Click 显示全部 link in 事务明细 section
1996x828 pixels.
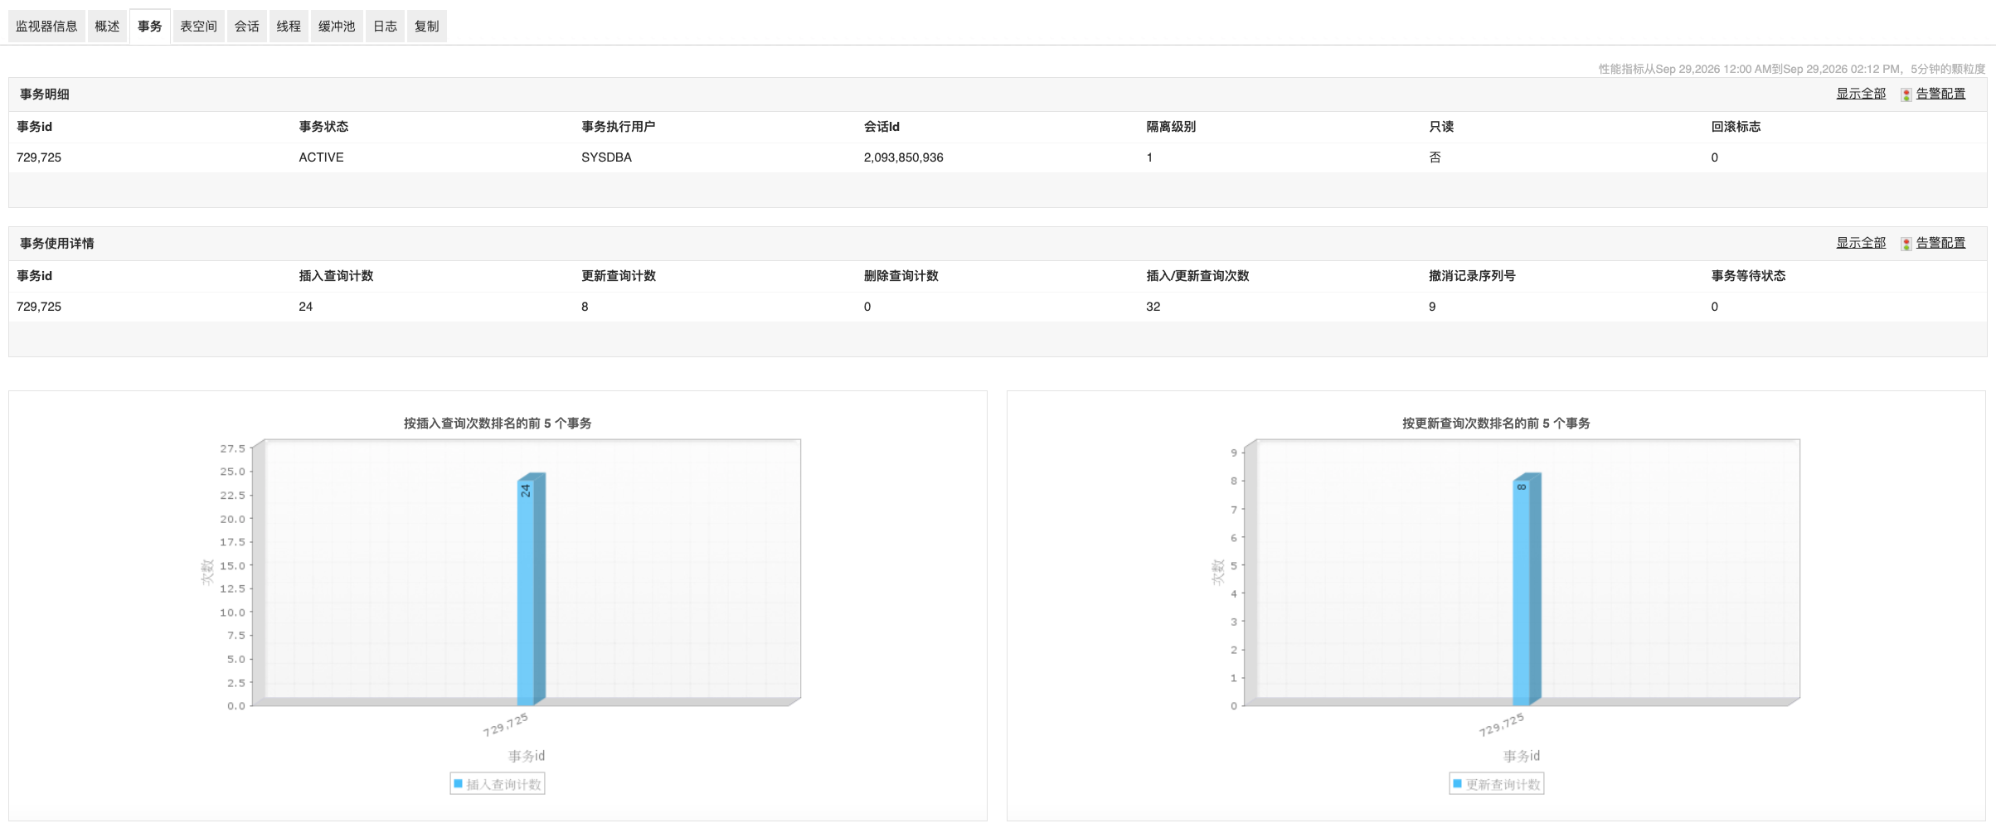[1860, 94]
